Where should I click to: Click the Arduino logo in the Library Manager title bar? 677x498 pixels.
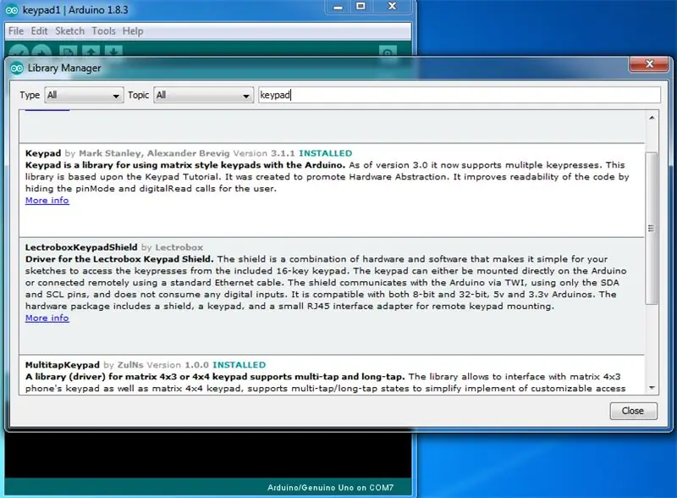(x=17, y=68)
